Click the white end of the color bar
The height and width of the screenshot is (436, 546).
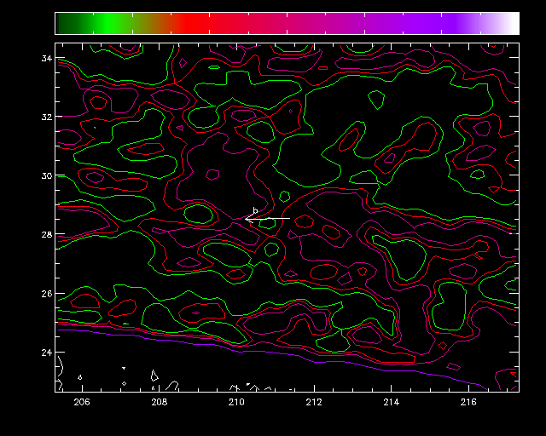click(x=512, y=23)
